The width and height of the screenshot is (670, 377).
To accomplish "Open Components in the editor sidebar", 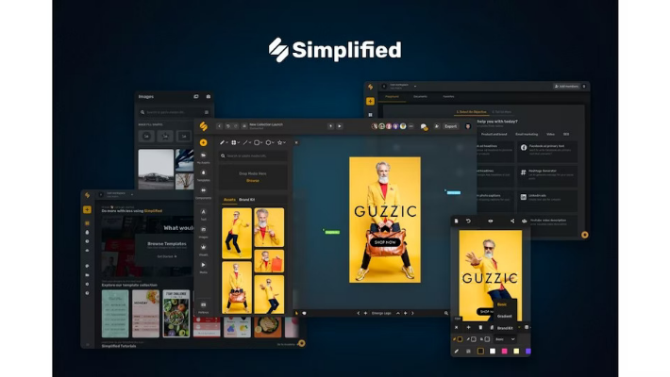I will pyautogui.click(x=204, y=193).
